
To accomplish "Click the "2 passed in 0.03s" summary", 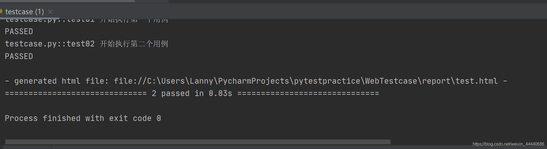I will [x=192, y=93].
